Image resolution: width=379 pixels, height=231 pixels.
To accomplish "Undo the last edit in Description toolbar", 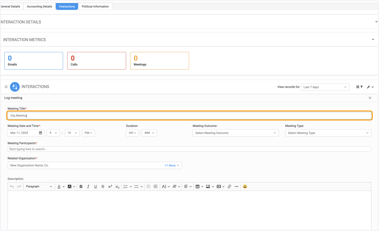I will [x=12, y=187].
